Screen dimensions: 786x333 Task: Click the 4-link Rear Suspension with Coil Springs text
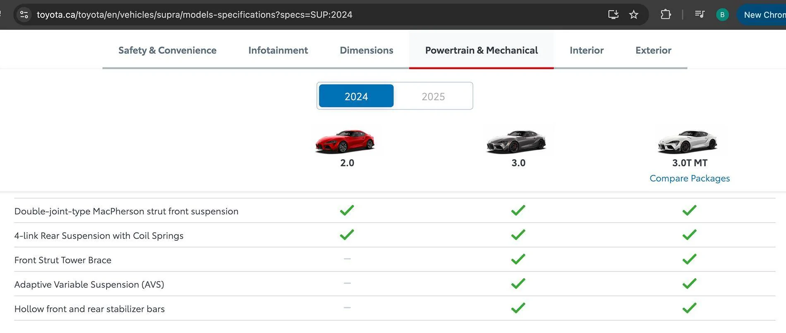pyautogui.click(x=99, y=236)
